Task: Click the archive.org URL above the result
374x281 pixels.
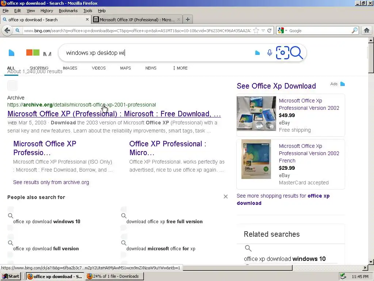Action: pos(81,105)
